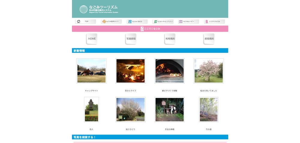Open なごみバーチャルリアリティー navigation item
300x143 pixels.
[x=163, y=21]
